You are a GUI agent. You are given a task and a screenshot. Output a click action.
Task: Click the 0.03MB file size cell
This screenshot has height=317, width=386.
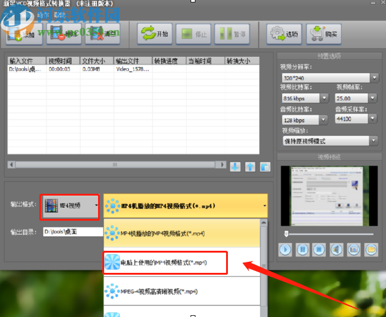coord(97,69)
